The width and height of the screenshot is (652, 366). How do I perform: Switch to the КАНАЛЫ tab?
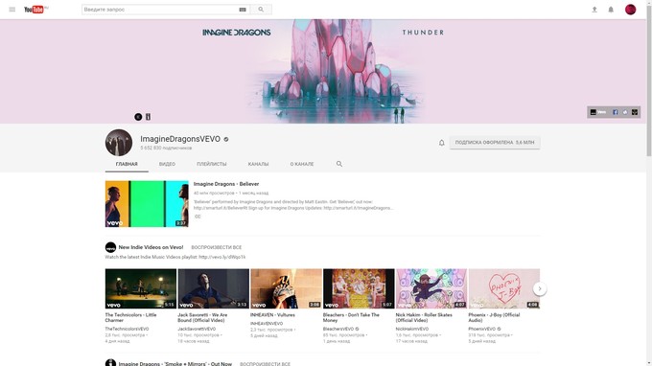[x=258, y=164]
